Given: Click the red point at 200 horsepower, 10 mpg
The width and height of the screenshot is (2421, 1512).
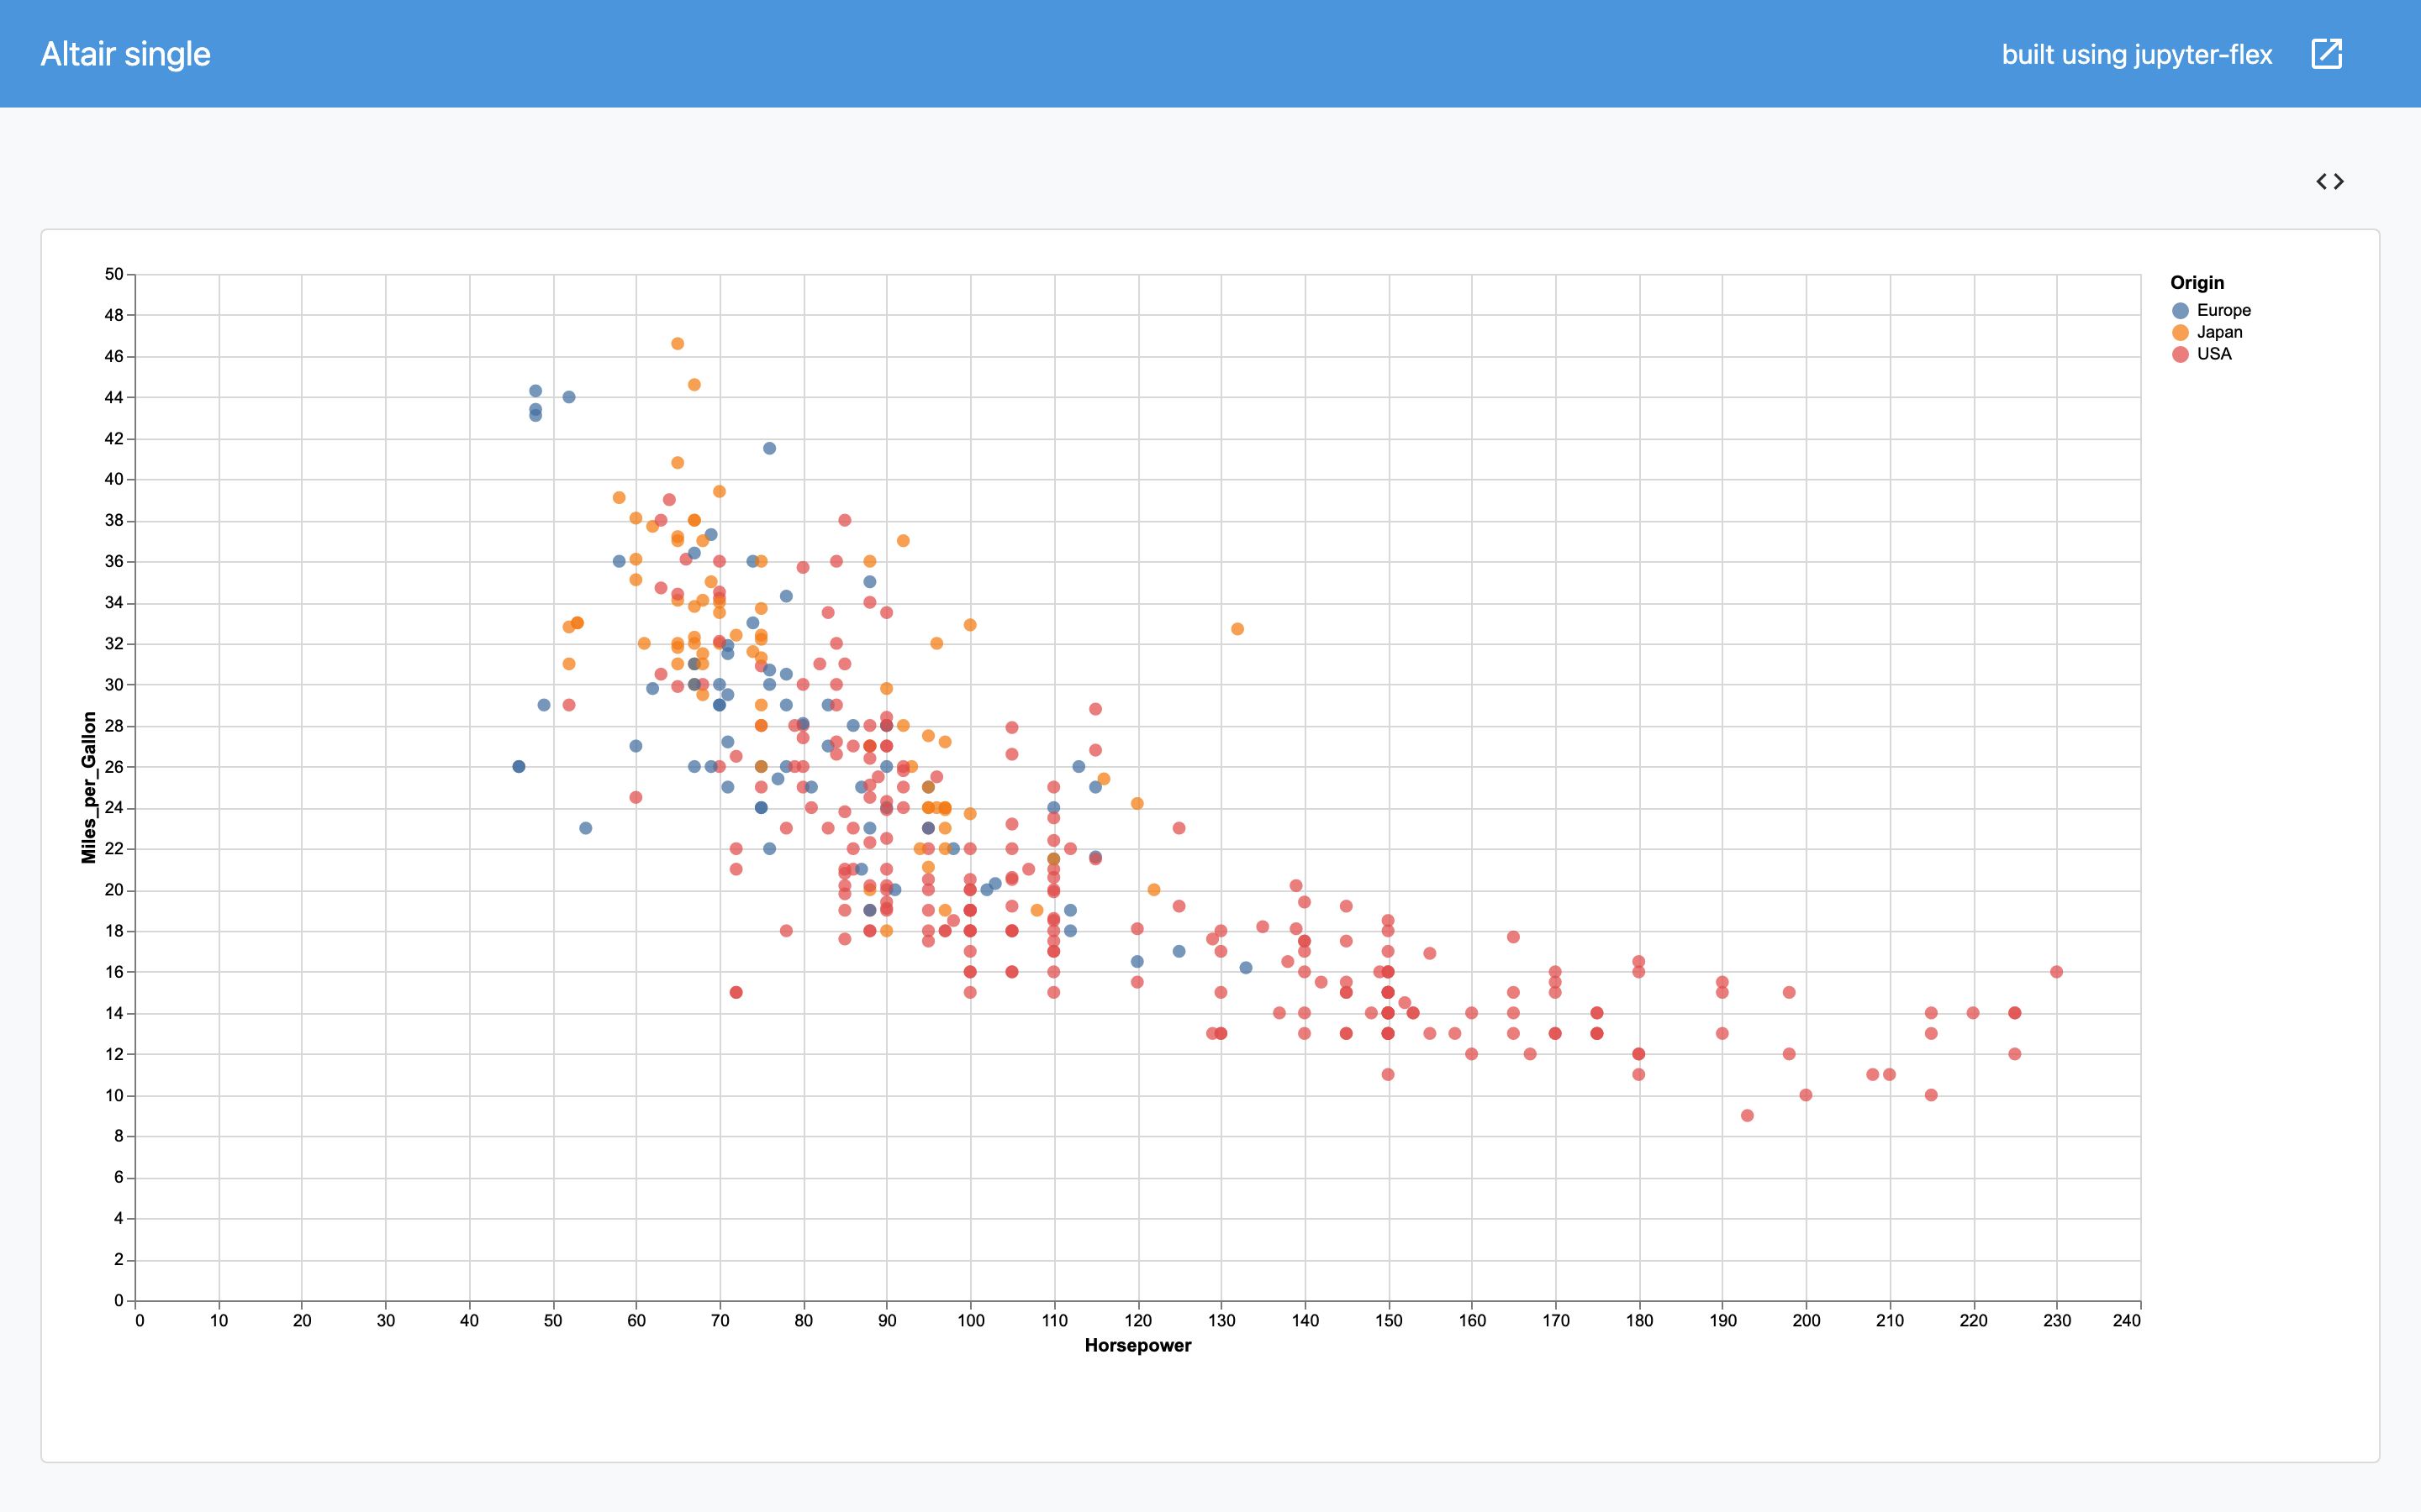Looking at the screenshot, I should coord(1806,1095).
